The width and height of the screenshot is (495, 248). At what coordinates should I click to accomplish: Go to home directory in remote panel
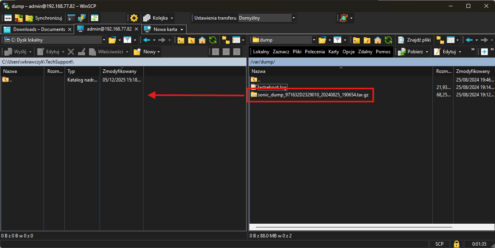[x=377, y=40]
